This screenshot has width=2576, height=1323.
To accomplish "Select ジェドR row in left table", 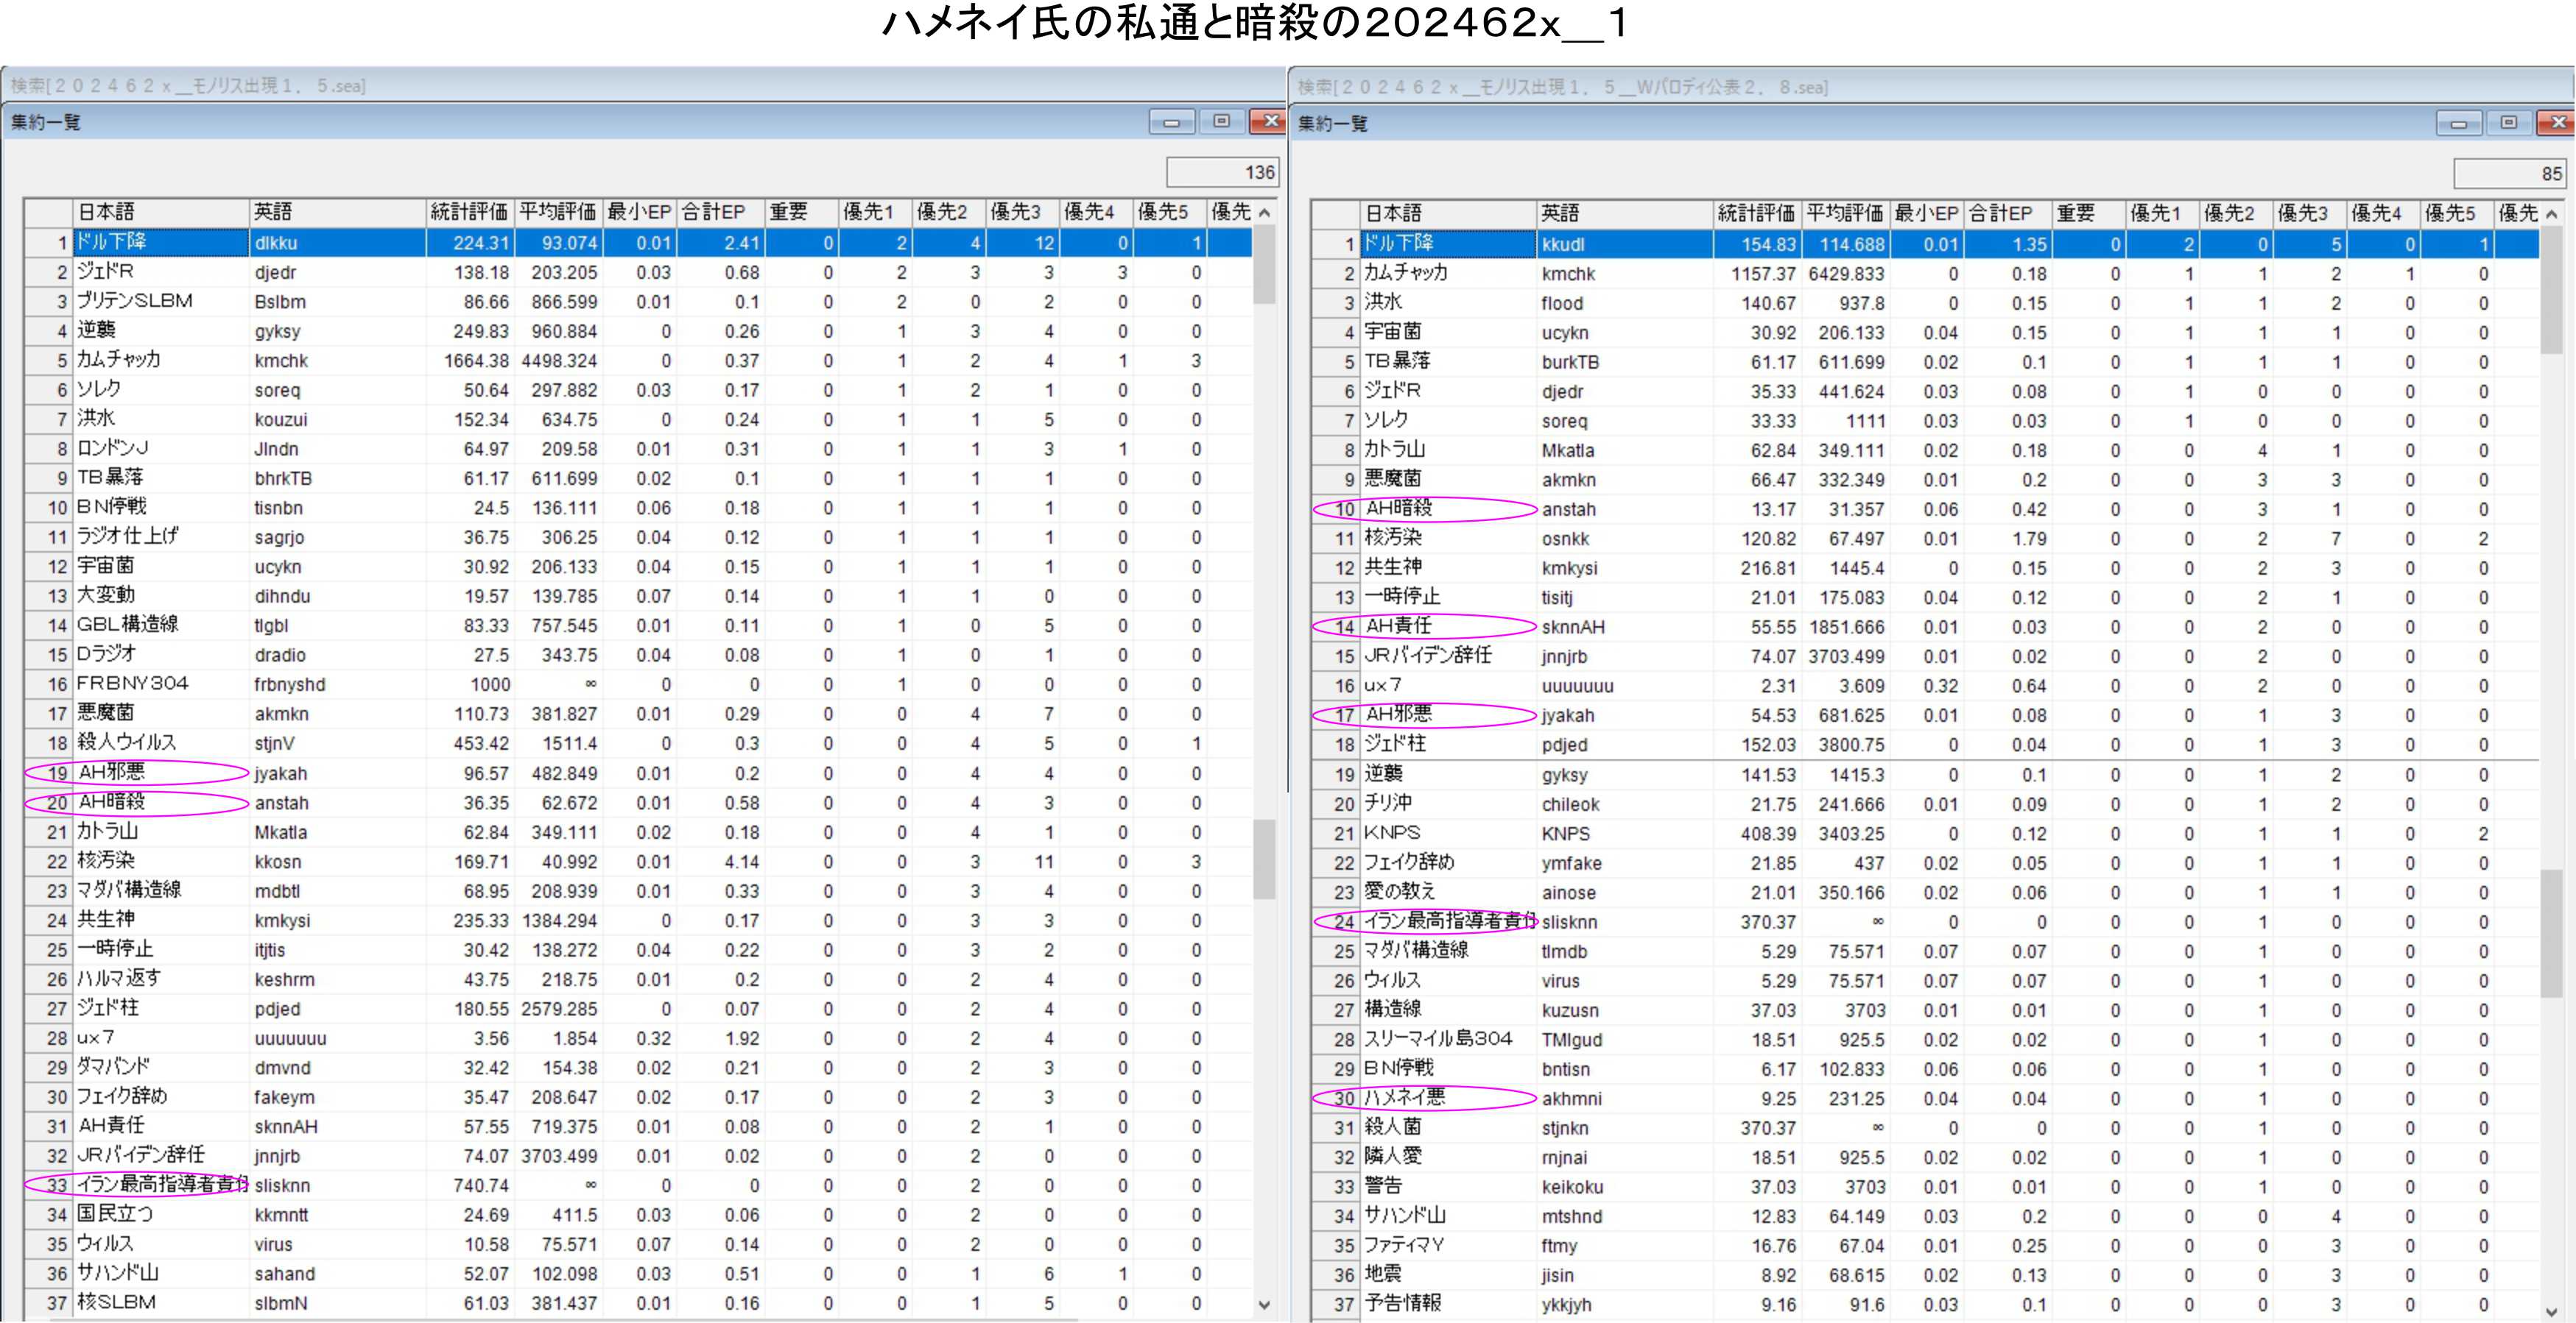I will pos(638,272).
